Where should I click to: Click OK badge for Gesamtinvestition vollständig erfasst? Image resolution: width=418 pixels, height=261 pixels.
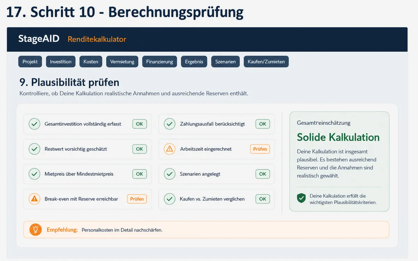tap(139, 124)
